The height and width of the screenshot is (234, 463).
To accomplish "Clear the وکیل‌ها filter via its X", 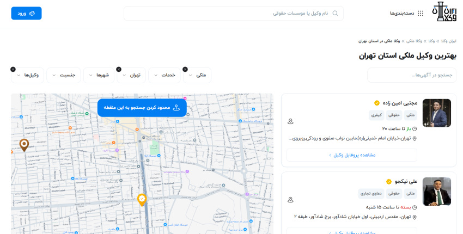I will coord(13,69).
